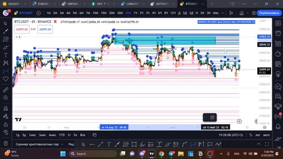Toggle lock all drawings
Viewport: 283px width, 159px height.
click(x=6, y=125)
